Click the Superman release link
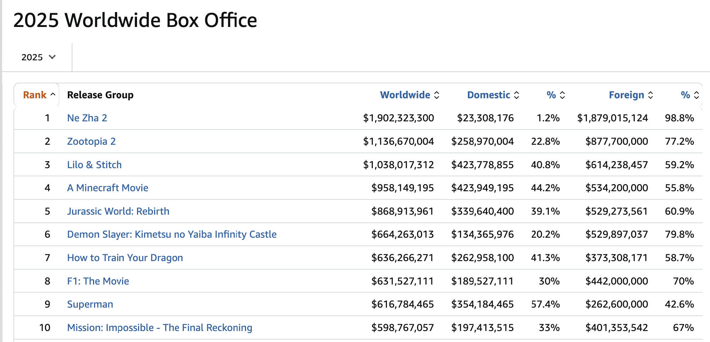This screenshot has width=710, height=342. click(x=90, y=304)
